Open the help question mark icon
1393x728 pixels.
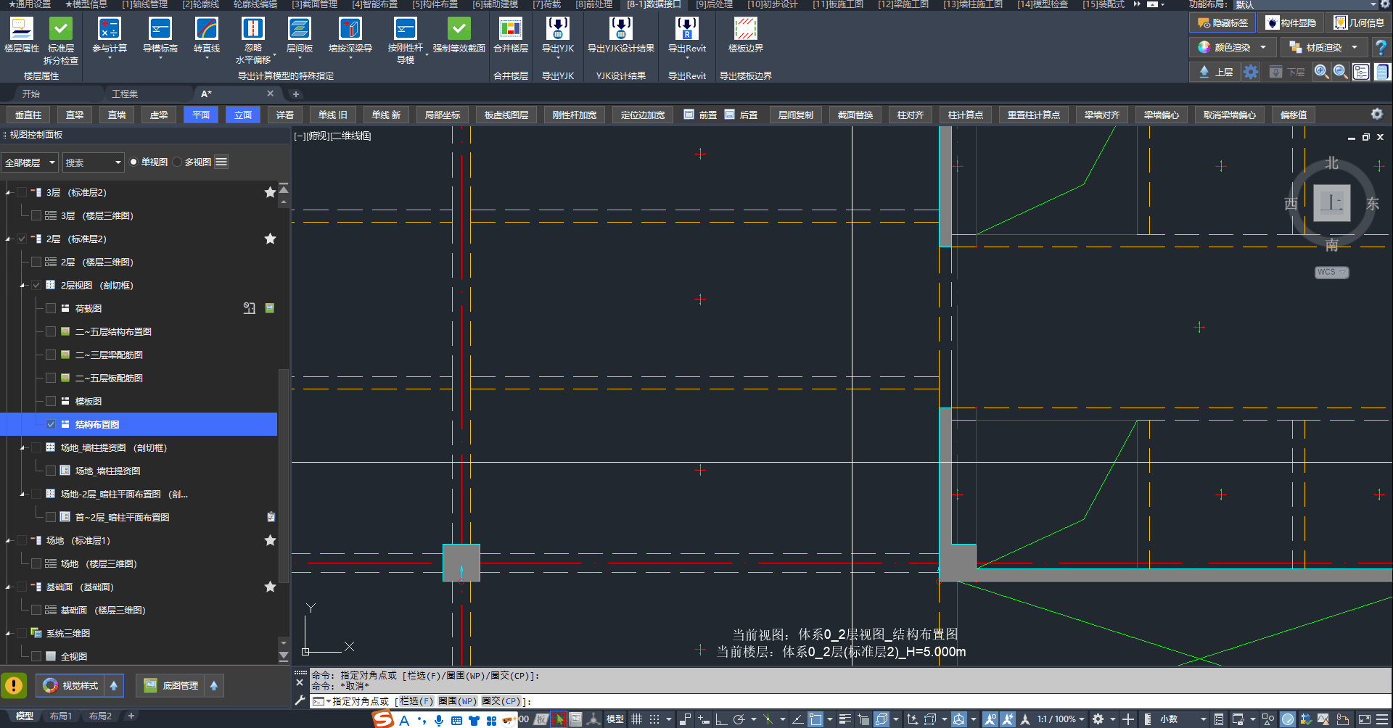[x=1381, y=48]
